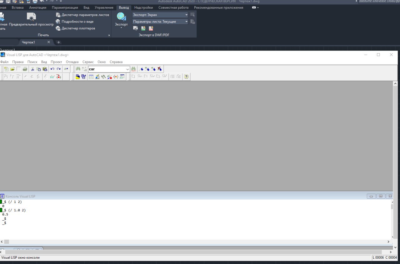Open Диспетчер плоттеров
The height and width of the screenshot is (264, 400).
pyautogui.click(x=76, y=28)
